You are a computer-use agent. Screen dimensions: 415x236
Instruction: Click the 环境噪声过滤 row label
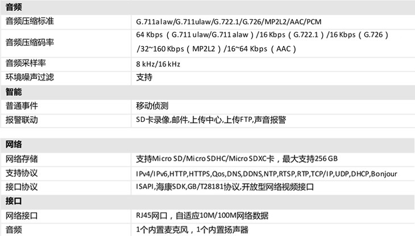click(30, 77)
